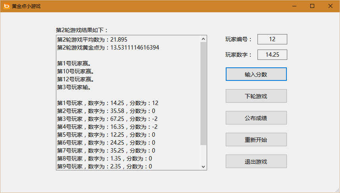This screenshot has height=193, width=340.
Task: Click the results list scrollbar thumb
Action: click(203, 94)
